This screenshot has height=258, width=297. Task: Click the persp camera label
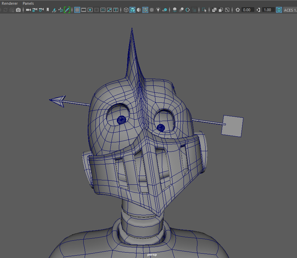point(152,255)
